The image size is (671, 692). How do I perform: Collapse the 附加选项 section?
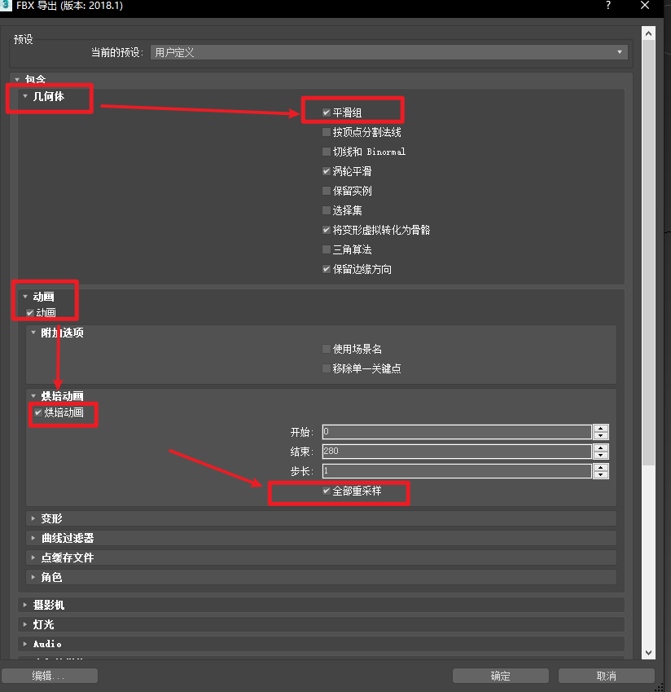[x=33, y=333]
